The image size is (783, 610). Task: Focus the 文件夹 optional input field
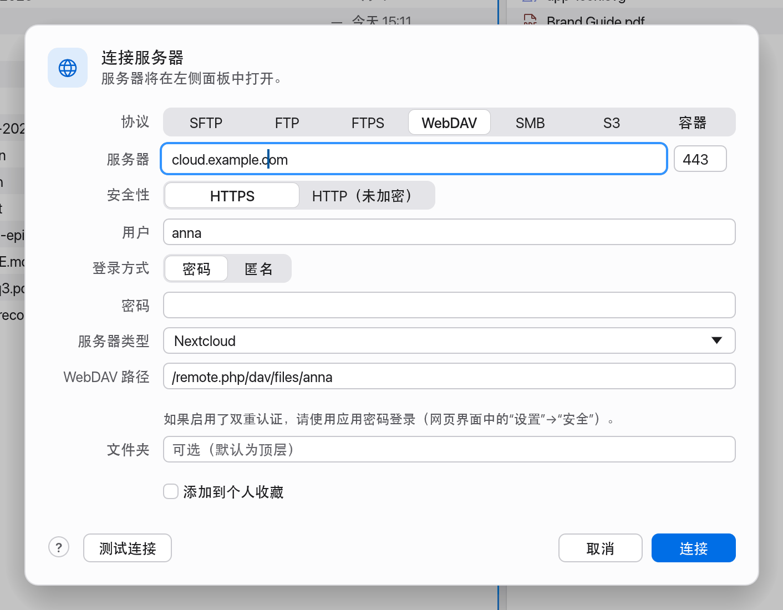point(449,449)
